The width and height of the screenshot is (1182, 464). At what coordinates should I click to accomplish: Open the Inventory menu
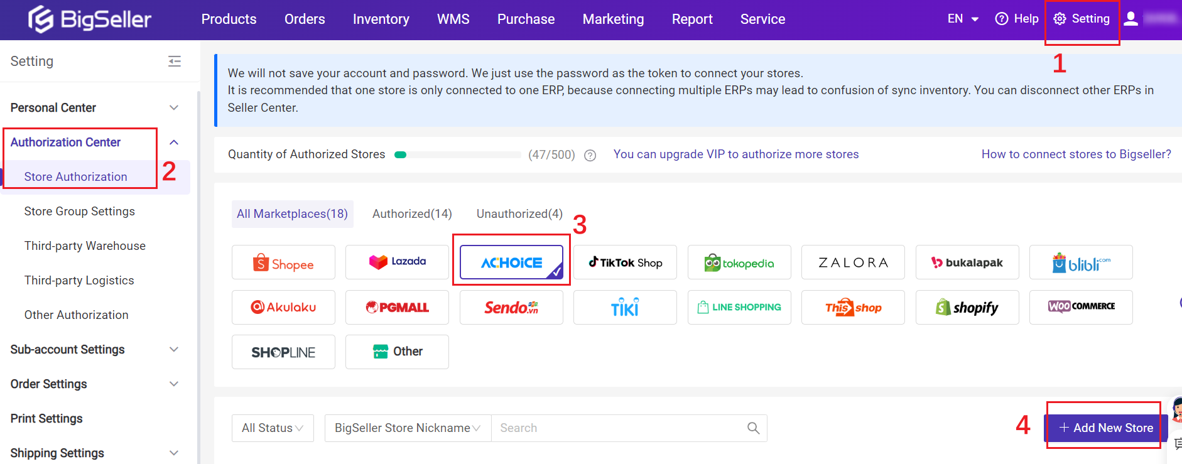(x=381, y=19)
